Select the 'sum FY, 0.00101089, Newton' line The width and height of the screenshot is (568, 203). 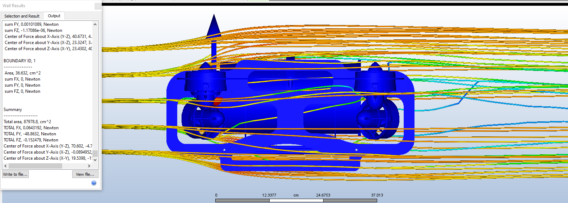pos(32,24)
